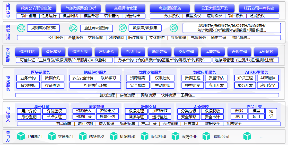Select the 政务公安联合查验 scenario button
The height and width of the screenshot is (145, 288).
(36, 8)
